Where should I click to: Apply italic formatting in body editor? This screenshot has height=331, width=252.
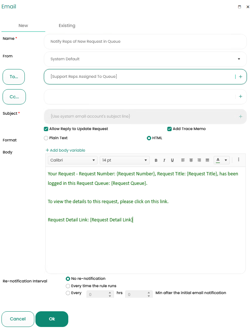(x=164, y=160)
